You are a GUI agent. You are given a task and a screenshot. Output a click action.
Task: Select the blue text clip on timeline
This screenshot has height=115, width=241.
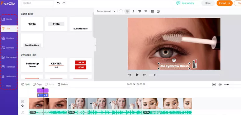click(43, 95)
